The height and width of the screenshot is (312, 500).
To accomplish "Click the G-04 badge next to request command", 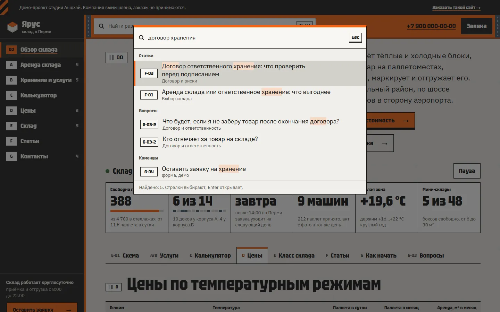I will click(x=149, y=172).
